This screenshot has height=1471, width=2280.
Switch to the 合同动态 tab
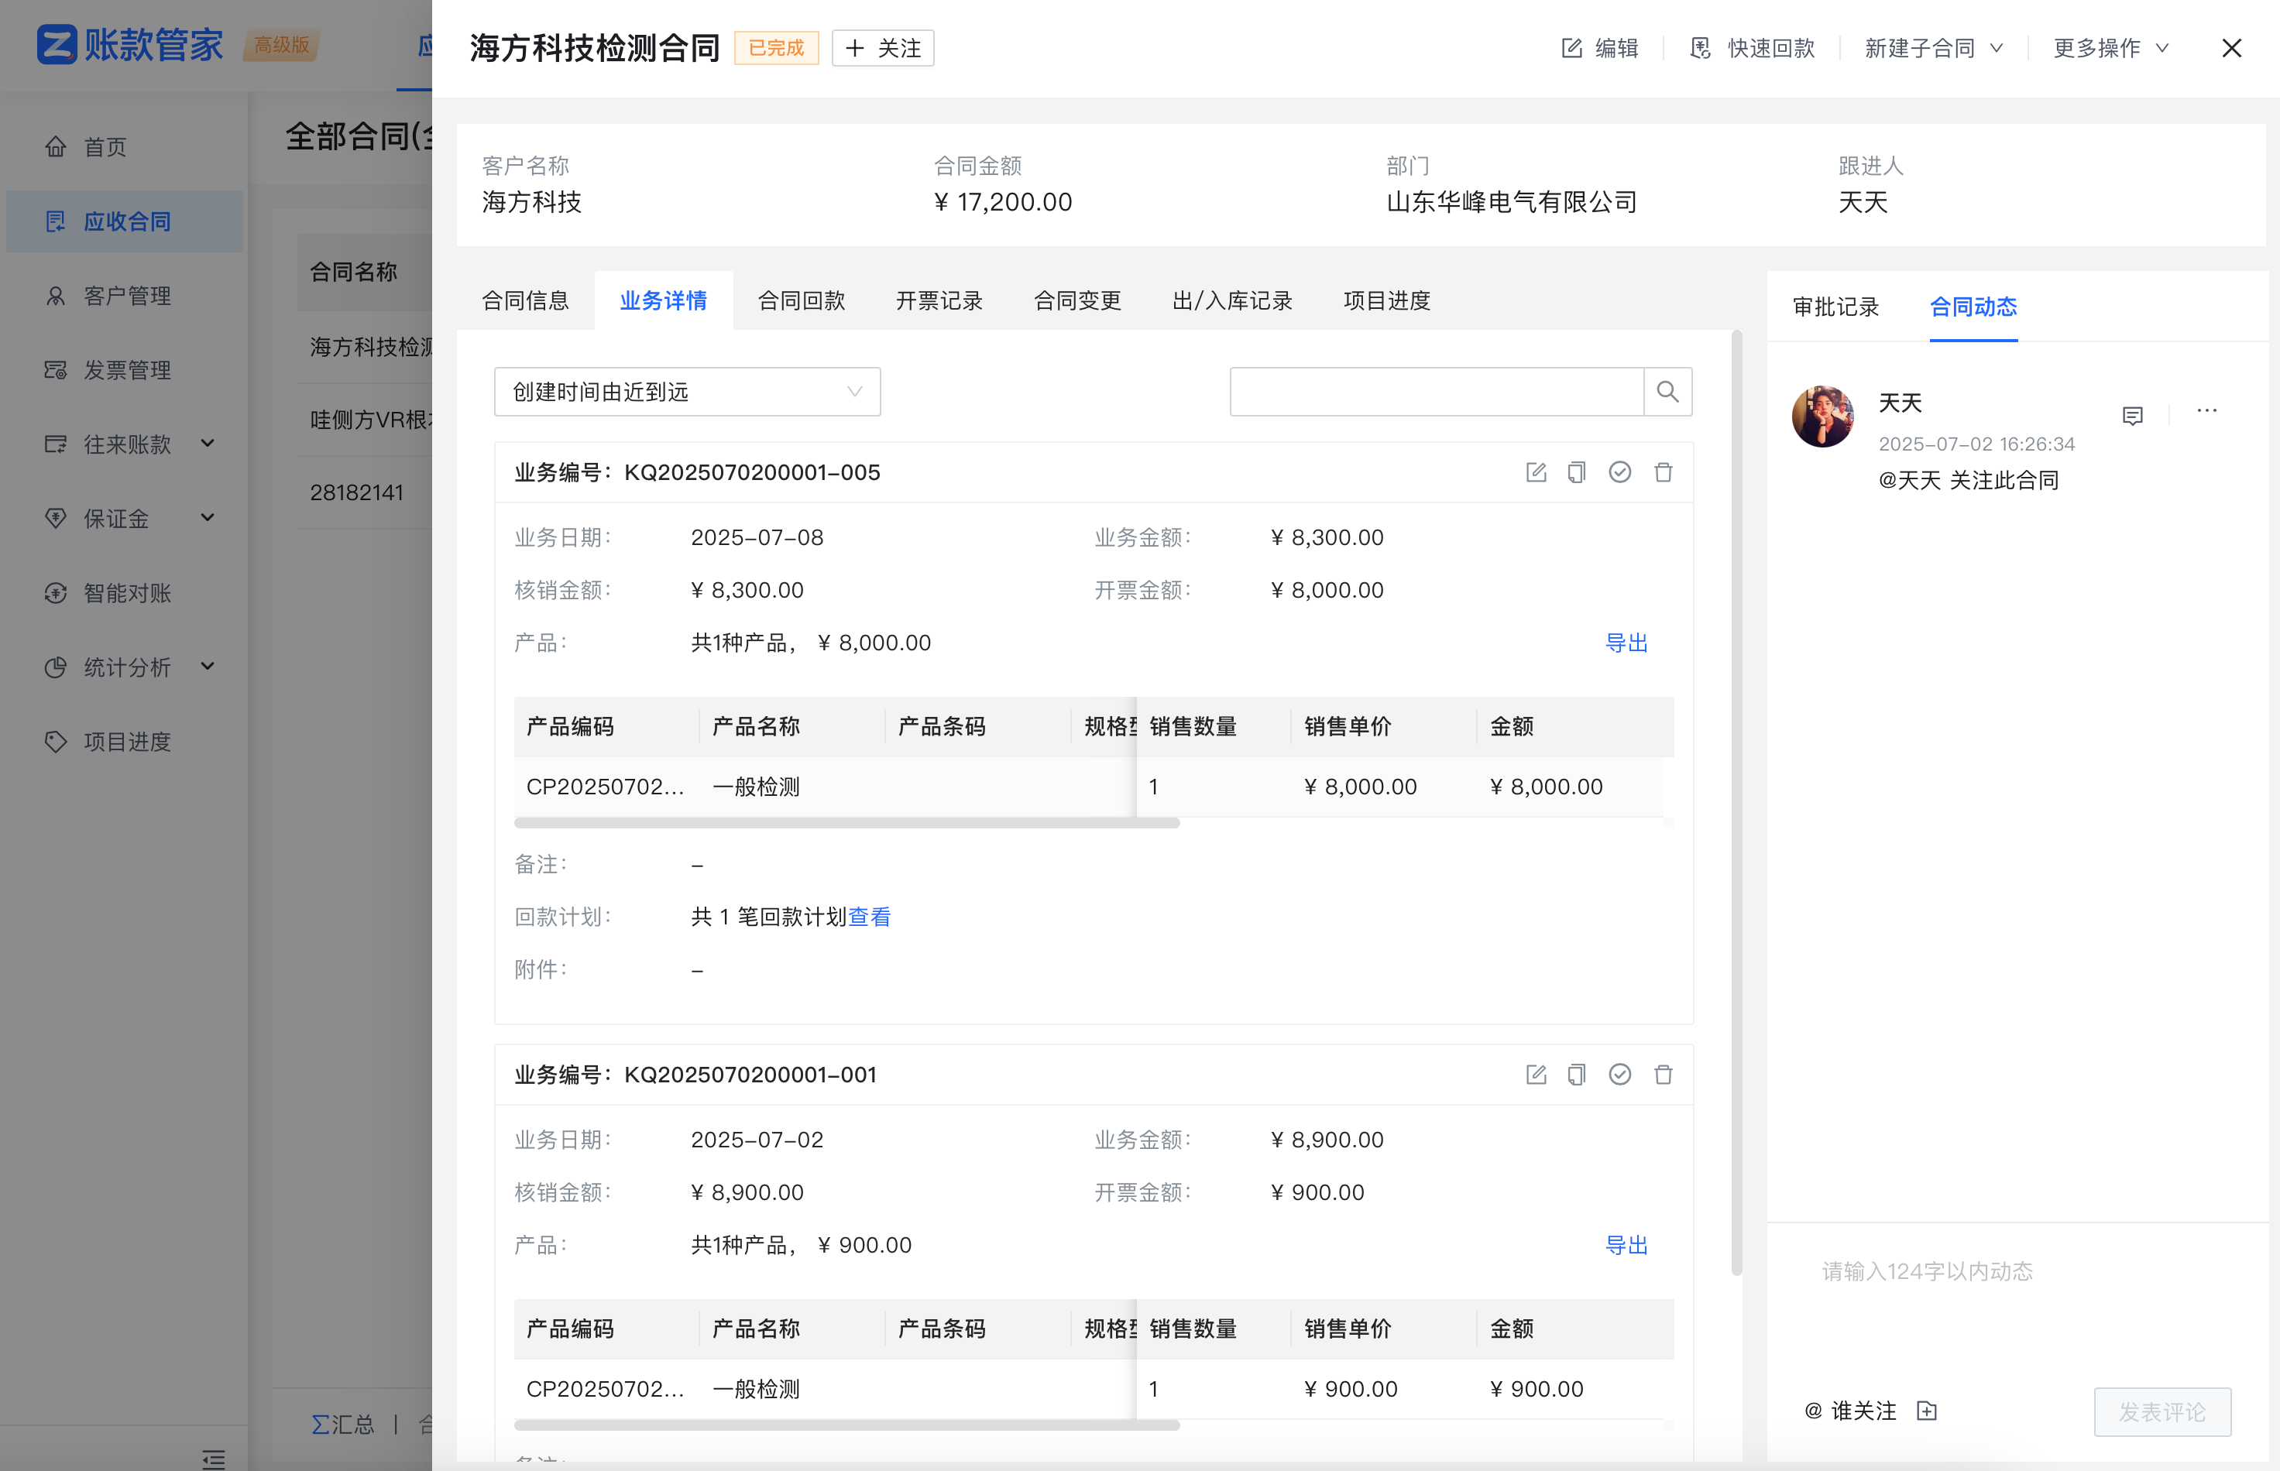1973,307
